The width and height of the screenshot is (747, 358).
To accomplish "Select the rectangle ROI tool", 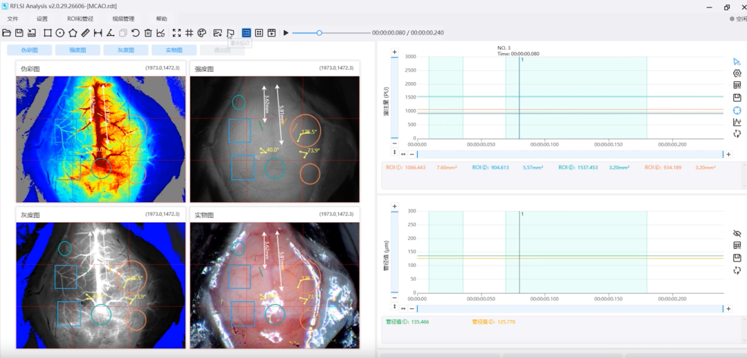I will [48, 32].
